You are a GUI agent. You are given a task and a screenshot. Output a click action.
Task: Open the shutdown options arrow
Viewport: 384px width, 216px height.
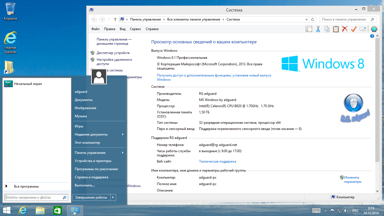click(x=113, y=197)
